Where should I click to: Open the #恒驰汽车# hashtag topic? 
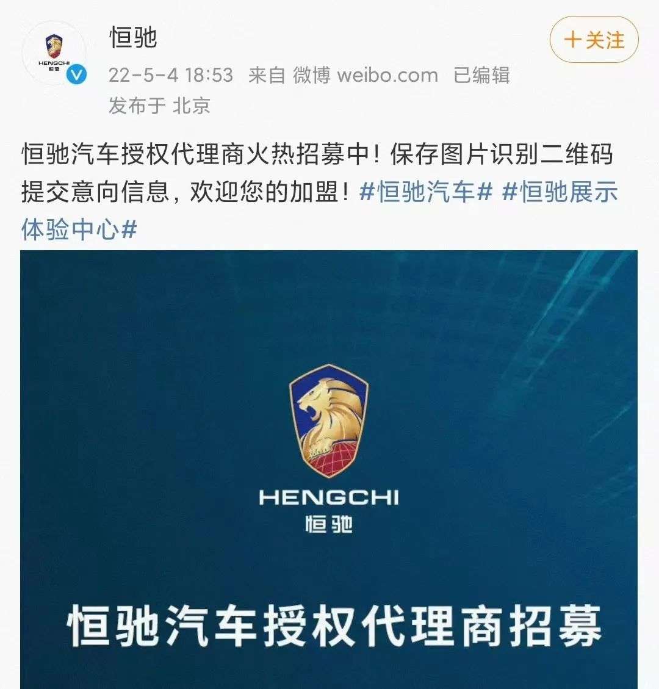coord(426,192)
